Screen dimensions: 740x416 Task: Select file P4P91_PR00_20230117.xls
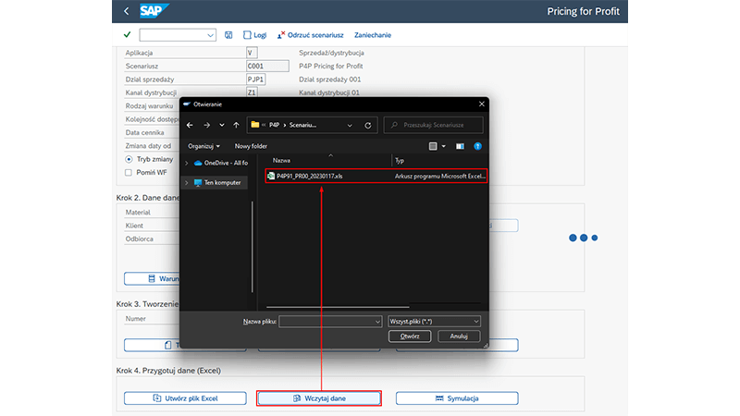[x=376, y=176]
